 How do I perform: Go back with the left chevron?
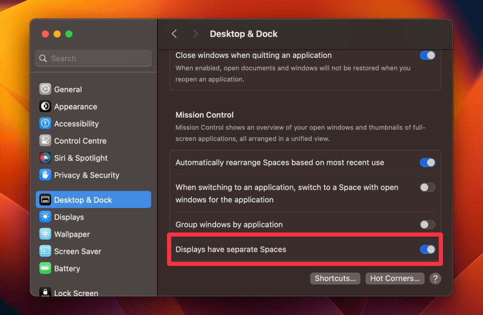(174, 34)
